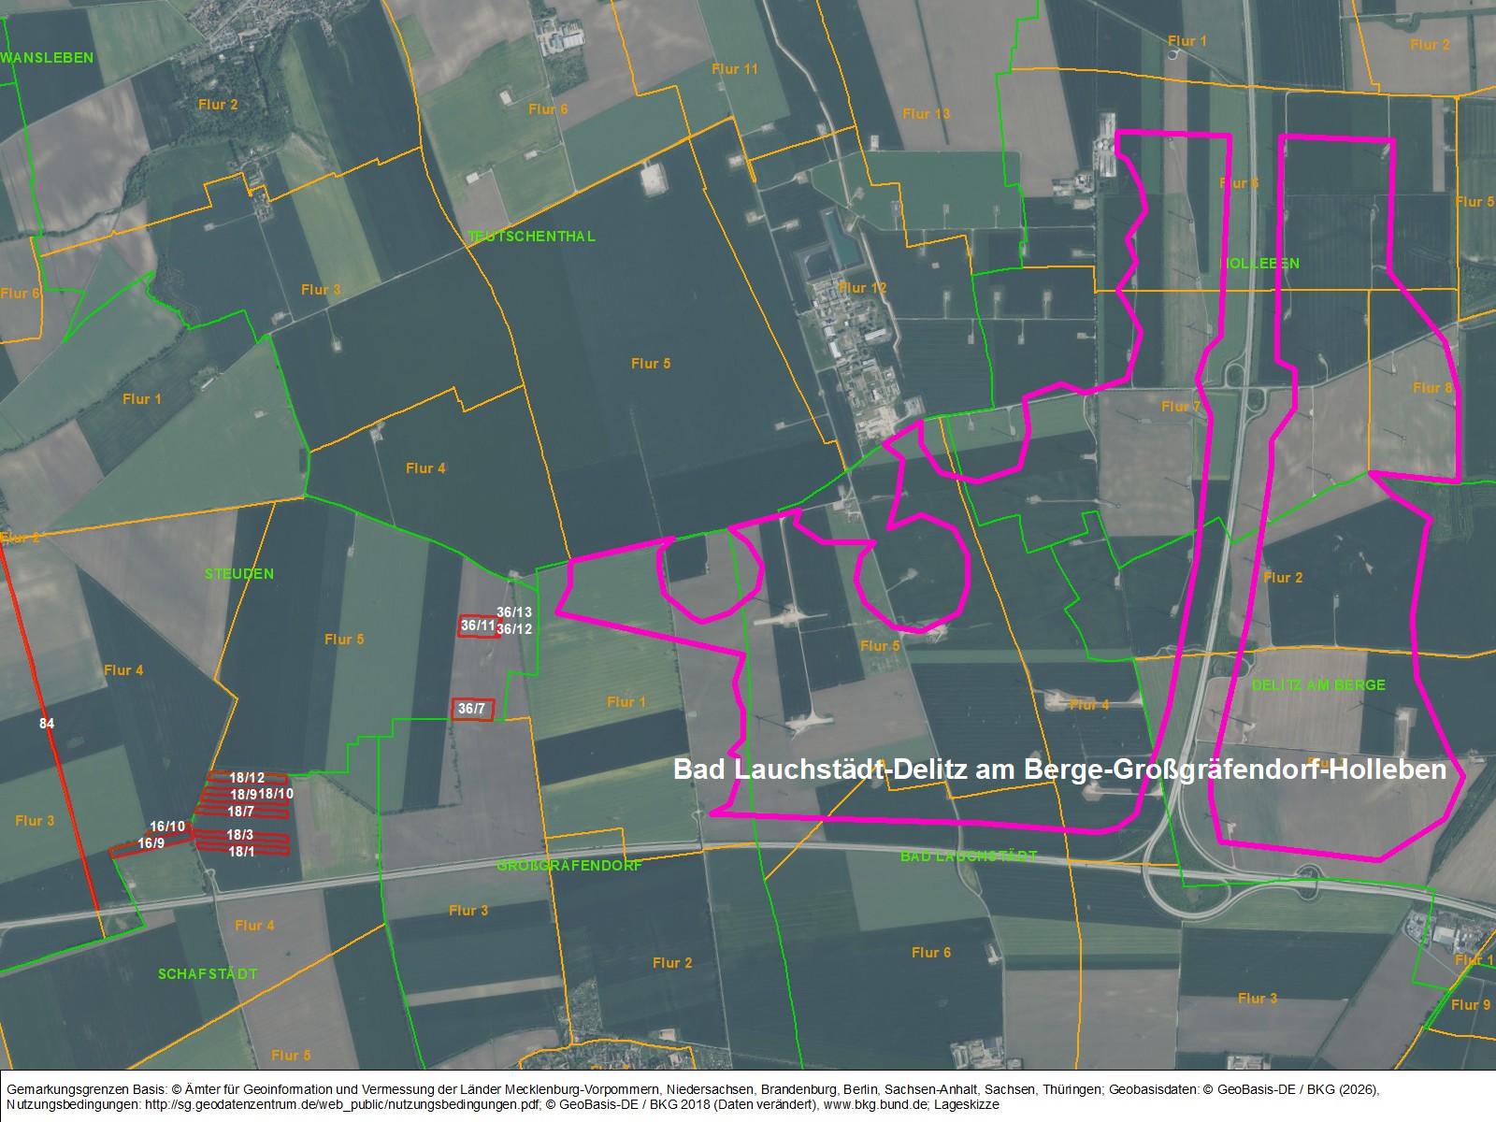Select the Flur 8 label
1496x1122 pixels.
pyautogui.click(x=1432, y=388)
